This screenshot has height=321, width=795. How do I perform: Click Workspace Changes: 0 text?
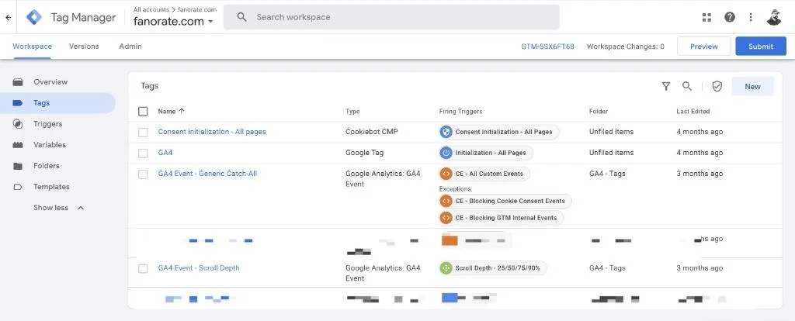[626, 47]
